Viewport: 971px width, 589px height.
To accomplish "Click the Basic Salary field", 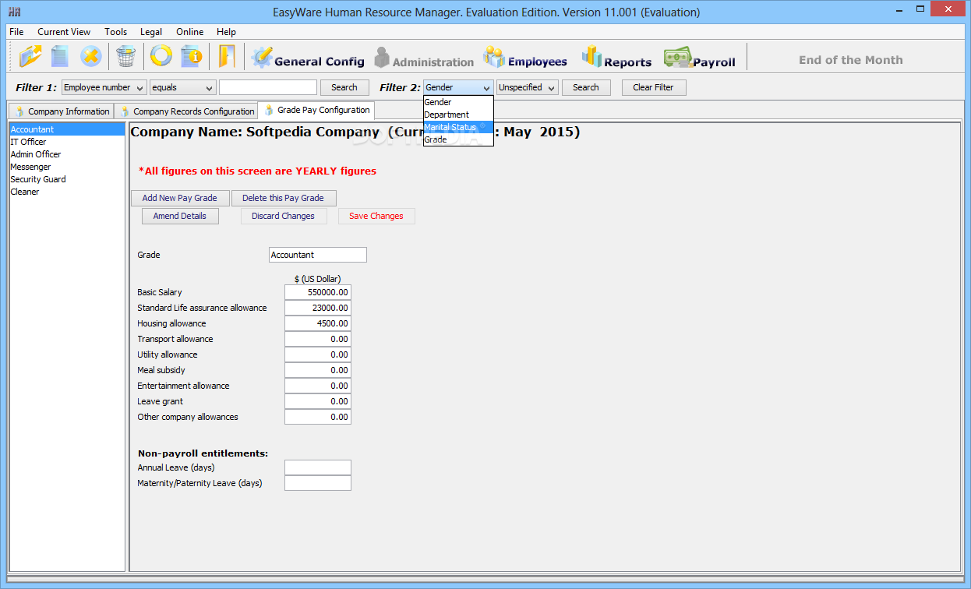I will coord(318,292).
